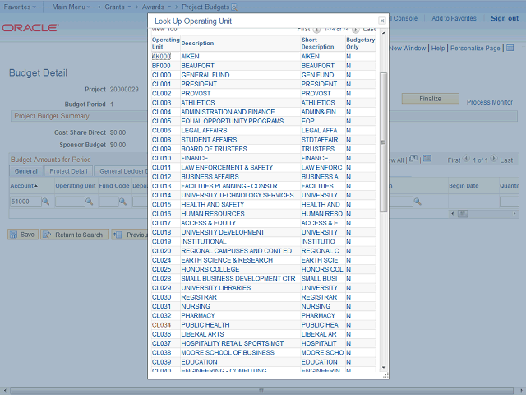Select operating unit CL016 Human Resources
Viewport: 526px width, 395px height.
[x=161, y=214]
